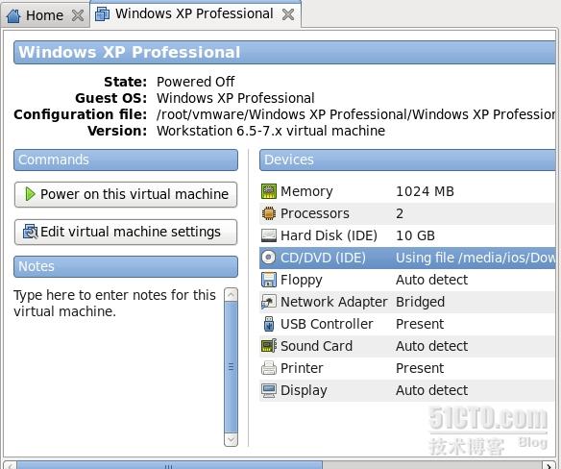Screen dimensions: 561x469
Task: Click the notes vertical scrollbar thumb
Action: tap(231, 367)
